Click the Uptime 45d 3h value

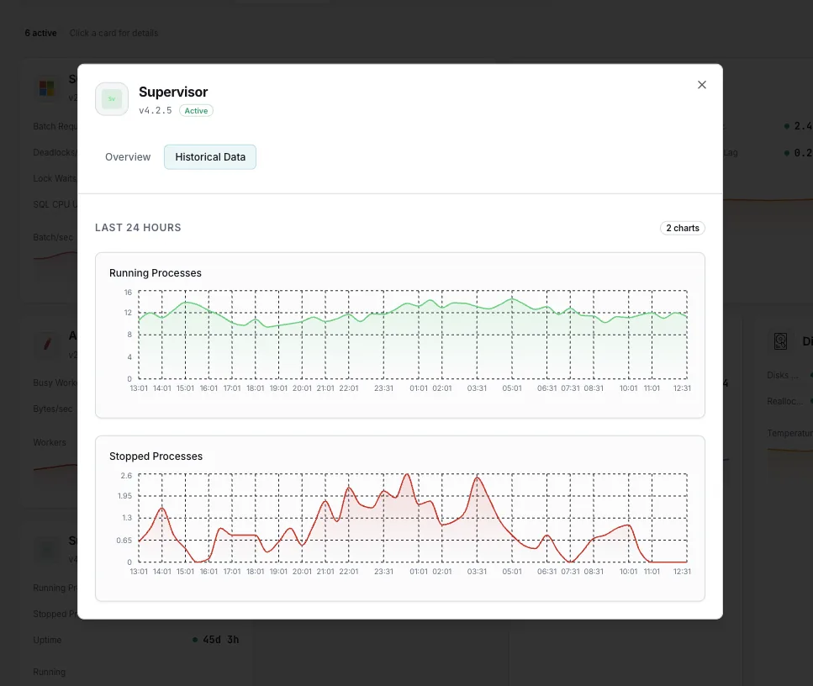220,640
